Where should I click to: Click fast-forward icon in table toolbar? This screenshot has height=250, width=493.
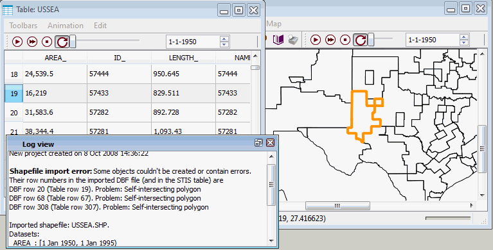tap(32, 42)
